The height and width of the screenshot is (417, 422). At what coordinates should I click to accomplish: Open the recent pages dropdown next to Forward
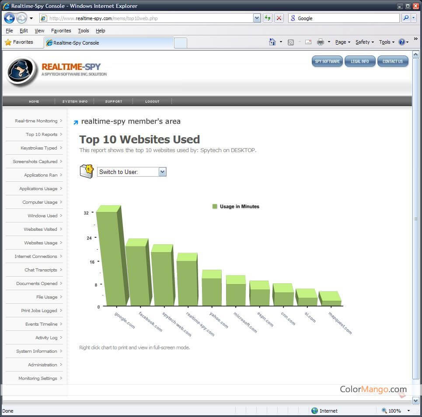pos(31,18)
